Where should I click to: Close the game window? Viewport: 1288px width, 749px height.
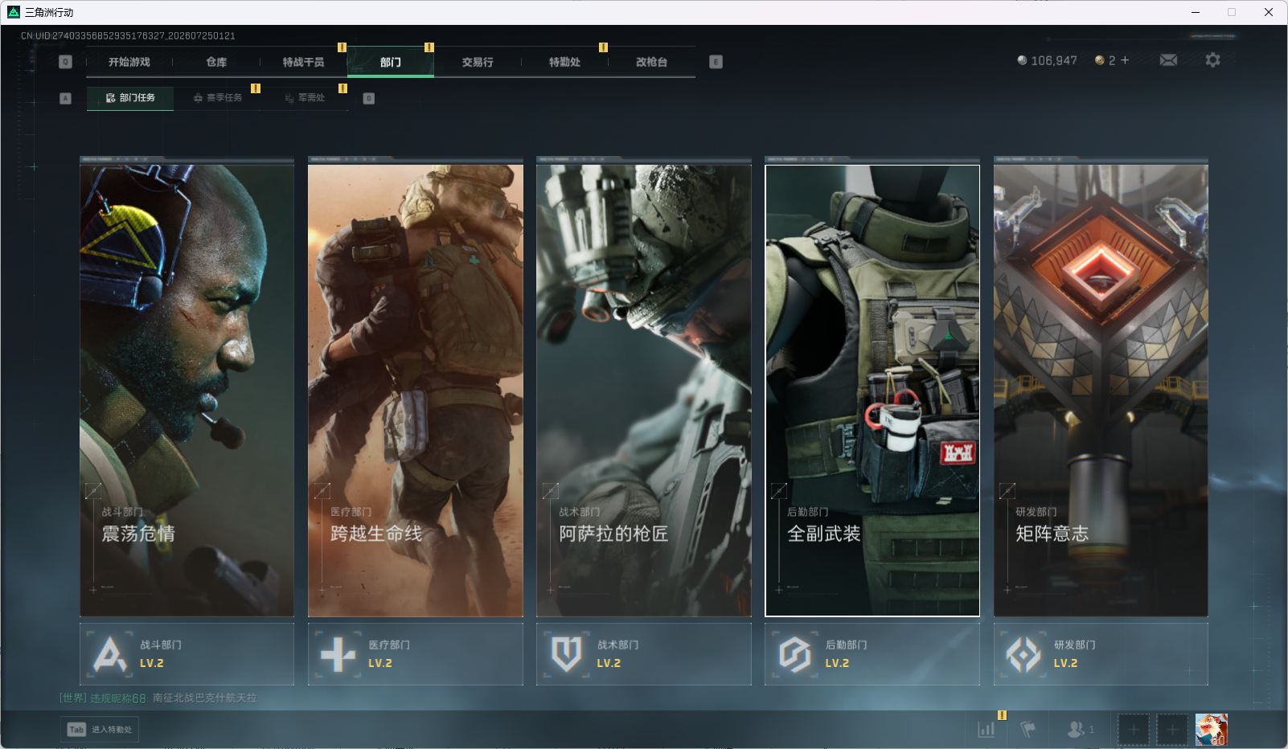pyautogui.click(x=1269, y=12)
